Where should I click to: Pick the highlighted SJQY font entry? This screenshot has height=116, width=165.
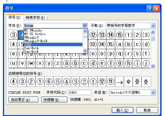pyautogui.click(x=53, y=44)
